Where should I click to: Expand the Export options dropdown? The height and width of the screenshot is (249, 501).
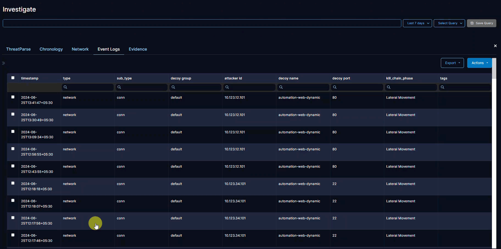click(452, 63)
